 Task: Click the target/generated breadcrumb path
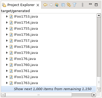(x=15, y=11)
